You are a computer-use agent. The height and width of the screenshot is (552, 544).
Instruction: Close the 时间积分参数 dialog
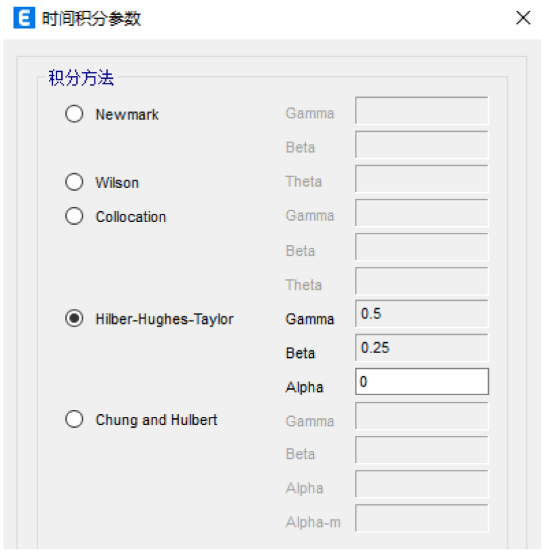[522, 18]
